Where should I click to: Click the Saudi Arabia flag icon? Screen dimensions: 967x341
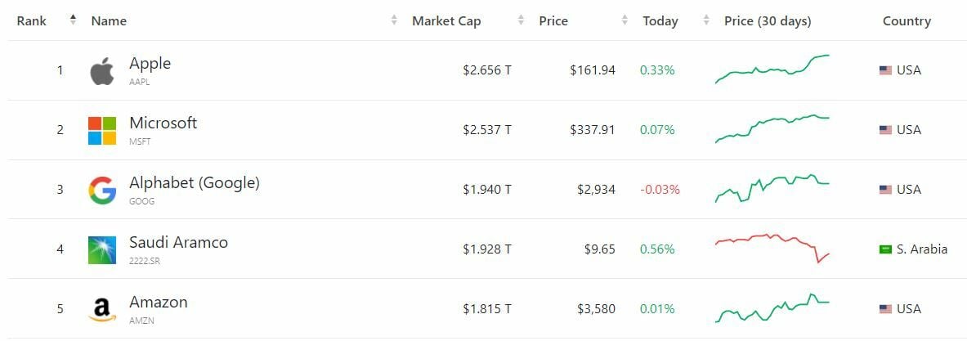(x=885, y=249)
